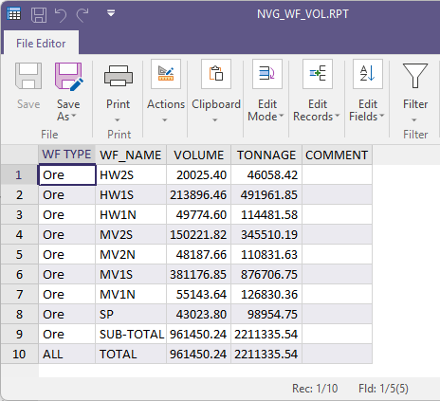The width and height of the screenshot is (440, 401).
Task: Expand the Edit Records dropdown arrow
Action: [x=338, y=116]
